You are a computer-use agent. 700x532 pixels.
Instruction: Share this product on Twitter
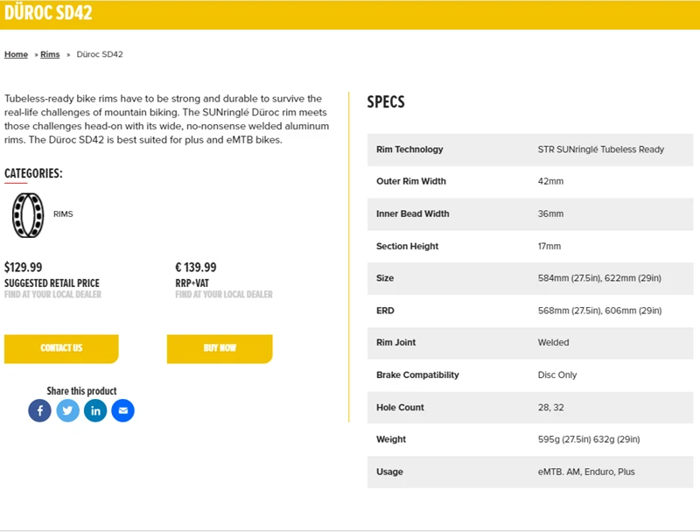[x=68, y=410]
